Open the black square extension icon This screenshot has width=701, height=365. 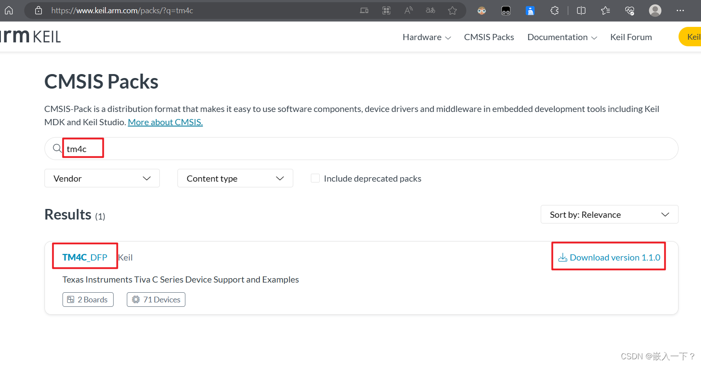click(x=506, y=11)
